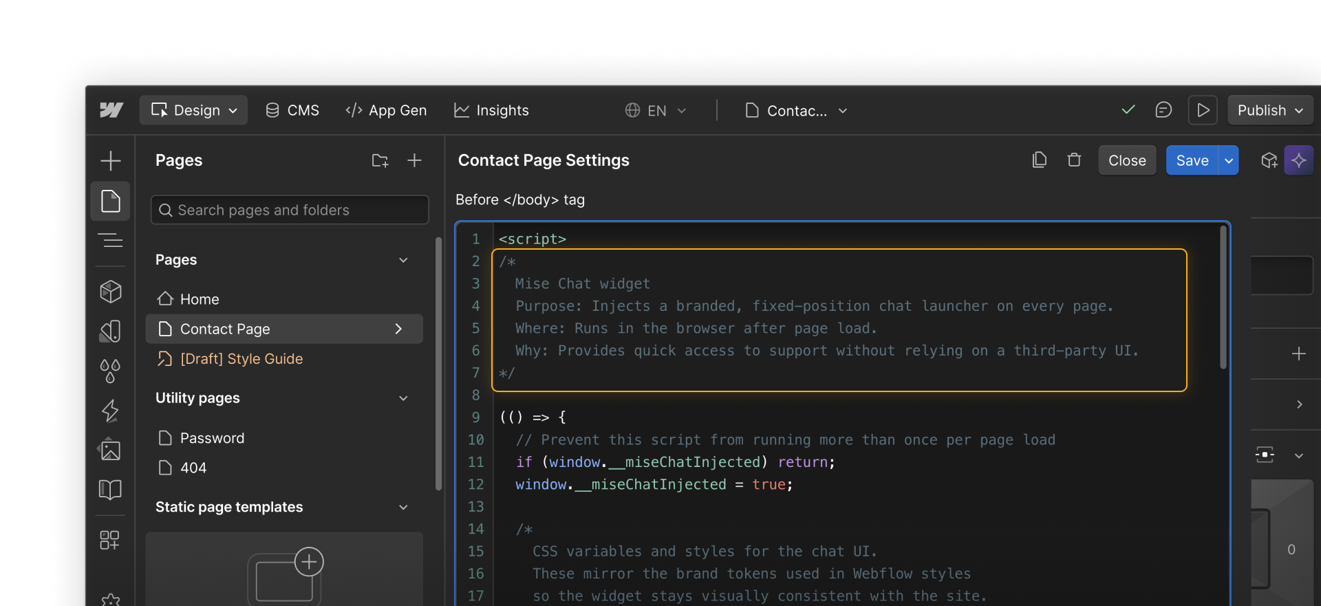Open the Variables droplets icon in sidebar

click(x=111, y=371)
